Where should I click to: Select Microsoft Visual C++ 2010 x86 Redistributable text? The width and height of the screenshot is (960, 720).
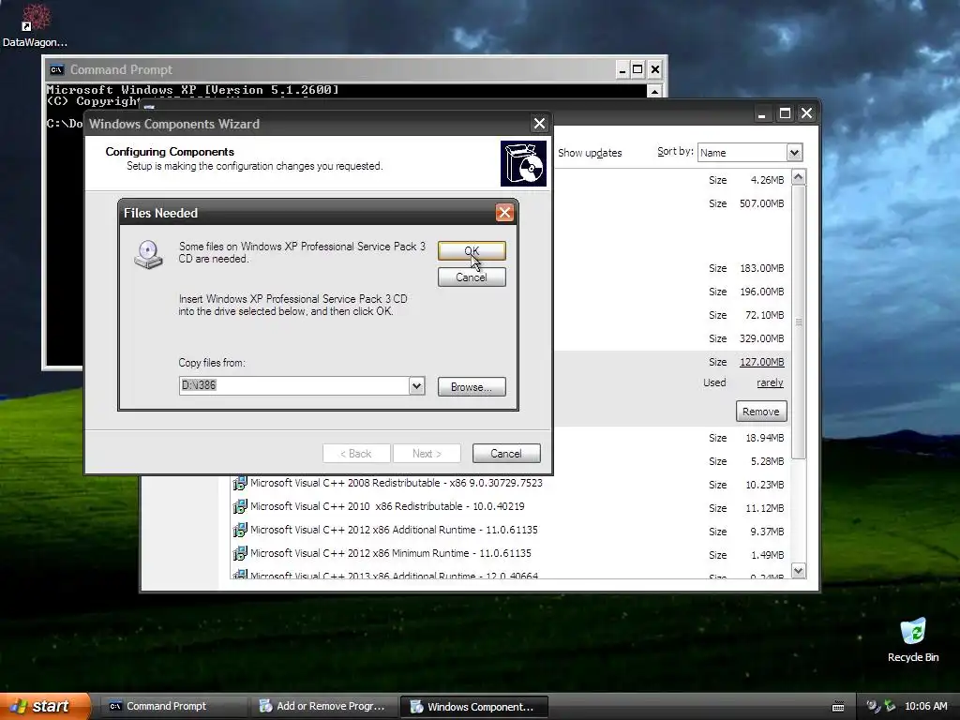click(x=387, y=506)
